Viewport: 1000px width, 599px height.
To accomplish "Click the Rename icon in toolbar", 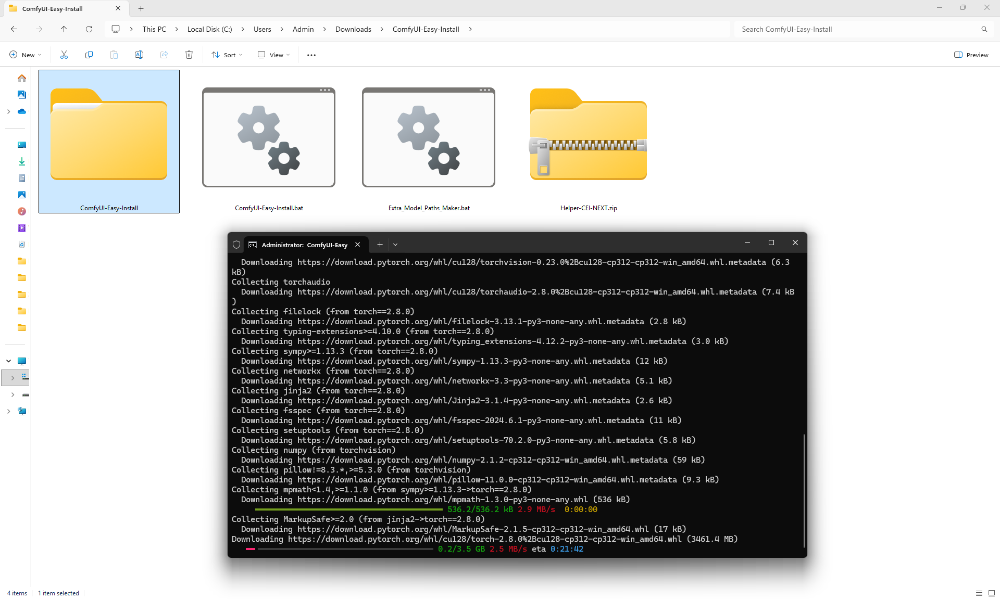I will (x=139, y=55).
